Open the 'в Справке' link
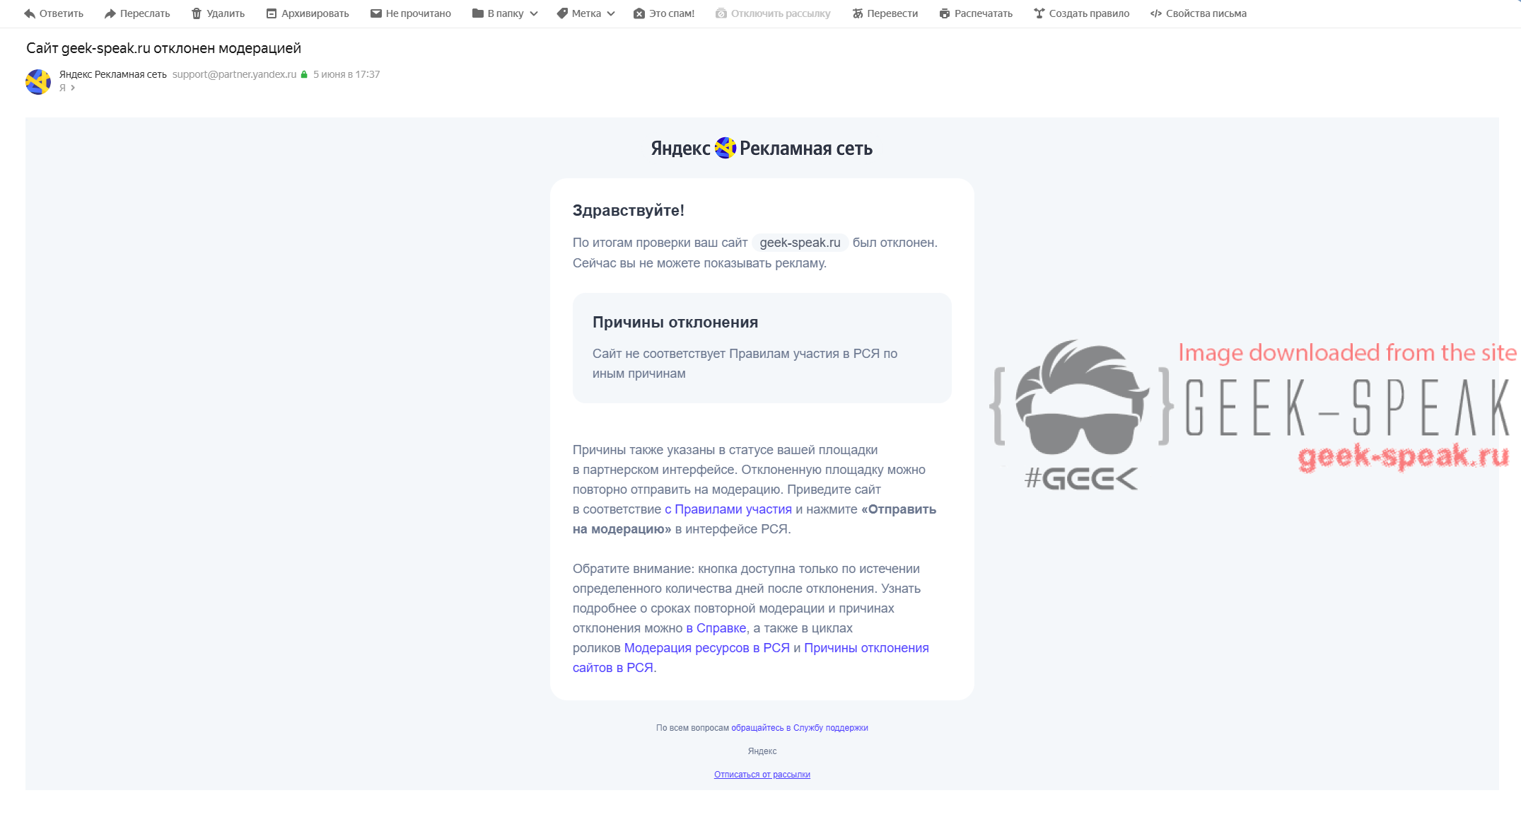The width and height of the screenshot is (1521, 839). [716, 628]
